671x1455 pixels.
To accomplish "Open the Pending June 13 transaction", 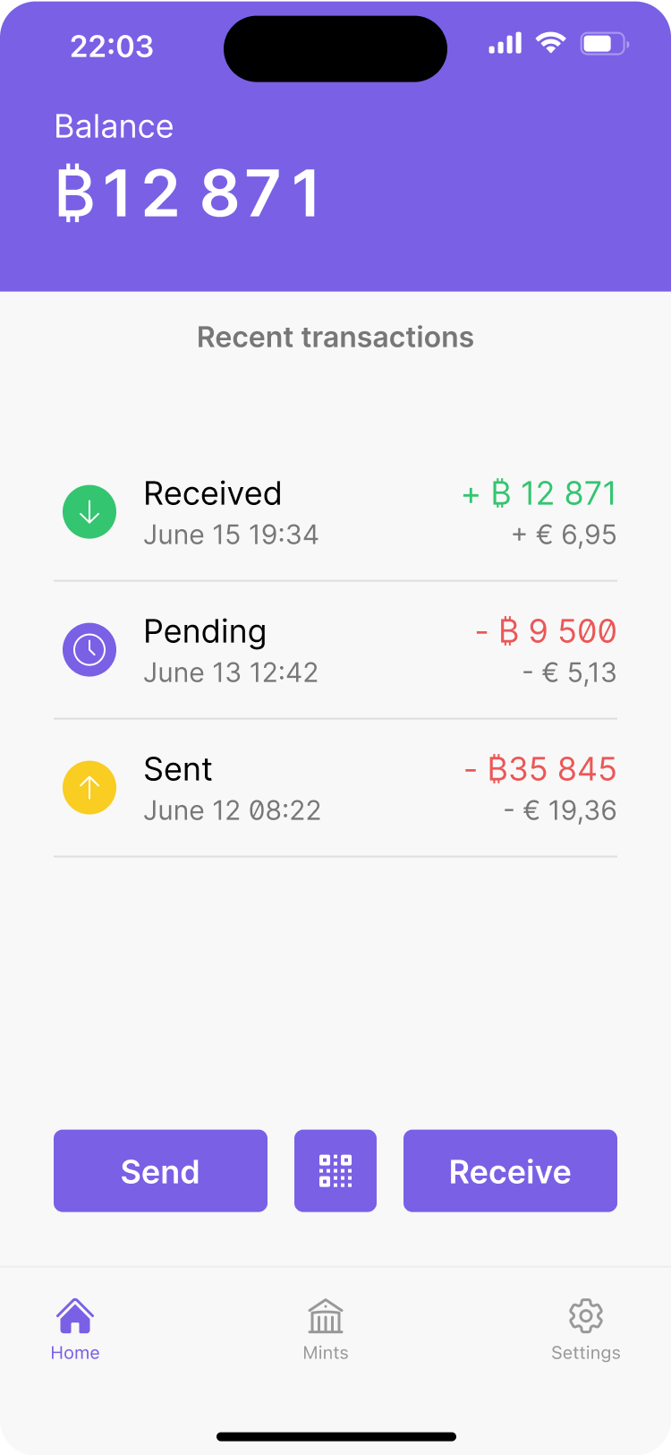I will click(x=335, y=651).
